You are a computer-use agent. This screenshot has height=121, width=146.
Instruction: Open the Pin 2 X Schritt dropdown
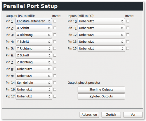click(x=34, y=28)
